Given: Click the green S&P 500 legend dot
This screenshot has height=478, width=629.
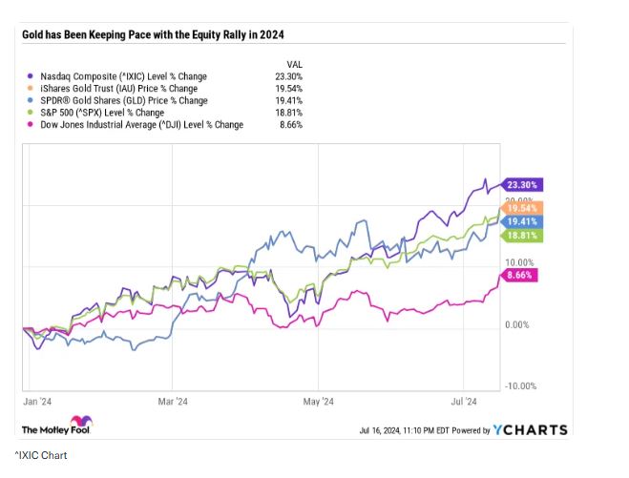Looking at the screenshot, I should (x=31, y=113).
